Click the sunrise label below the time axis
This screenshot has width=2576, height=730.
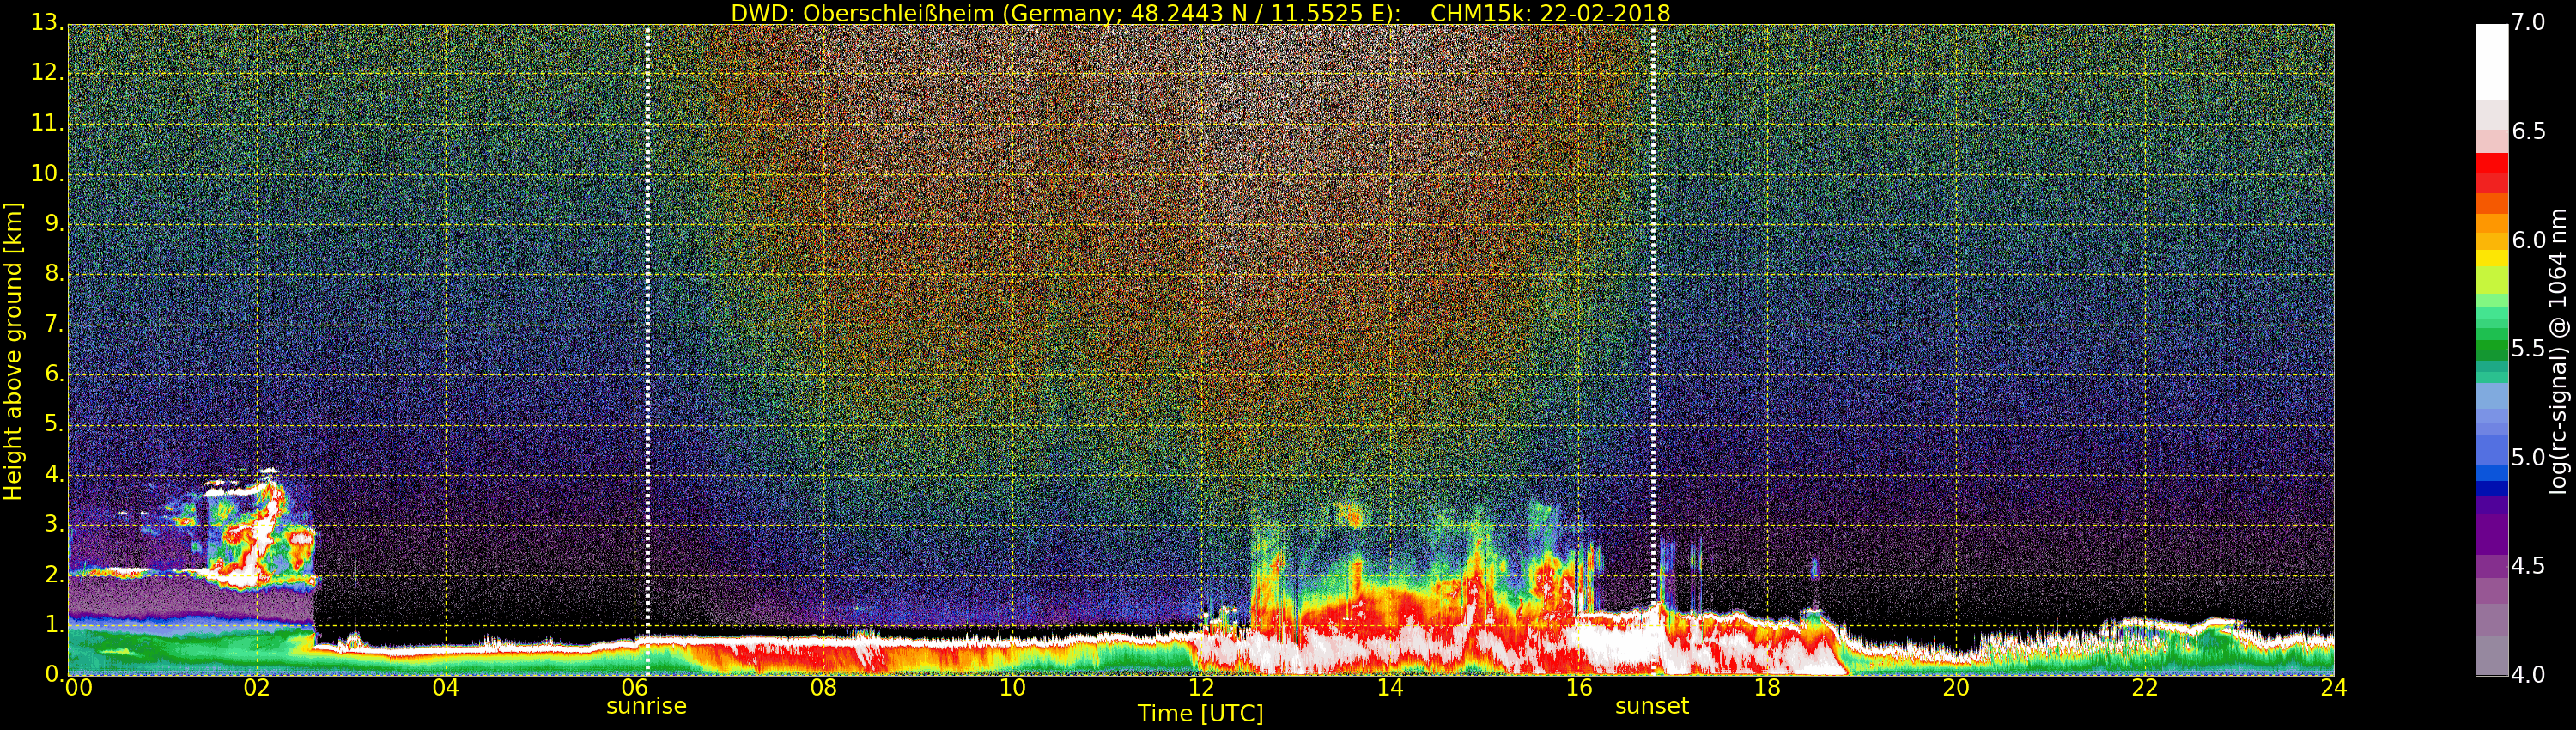coord(646,706)
